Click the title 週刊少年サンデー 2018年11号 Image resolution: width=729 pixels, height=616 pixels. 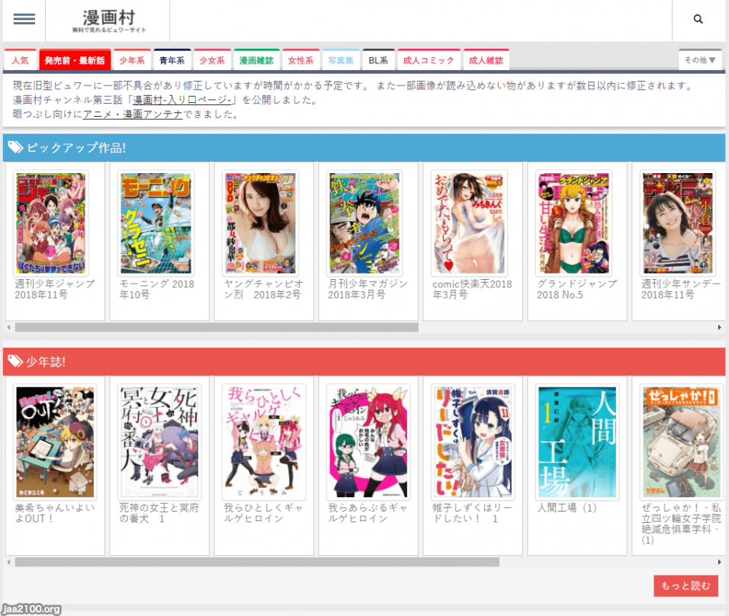[x=681, y=289]
